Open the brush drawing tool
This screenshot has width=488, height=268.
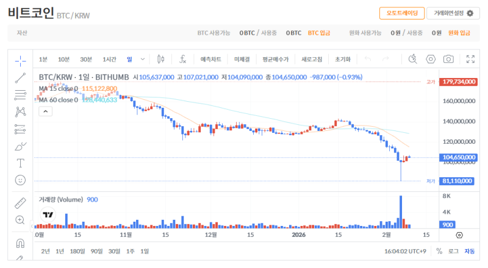coord(20,146)
